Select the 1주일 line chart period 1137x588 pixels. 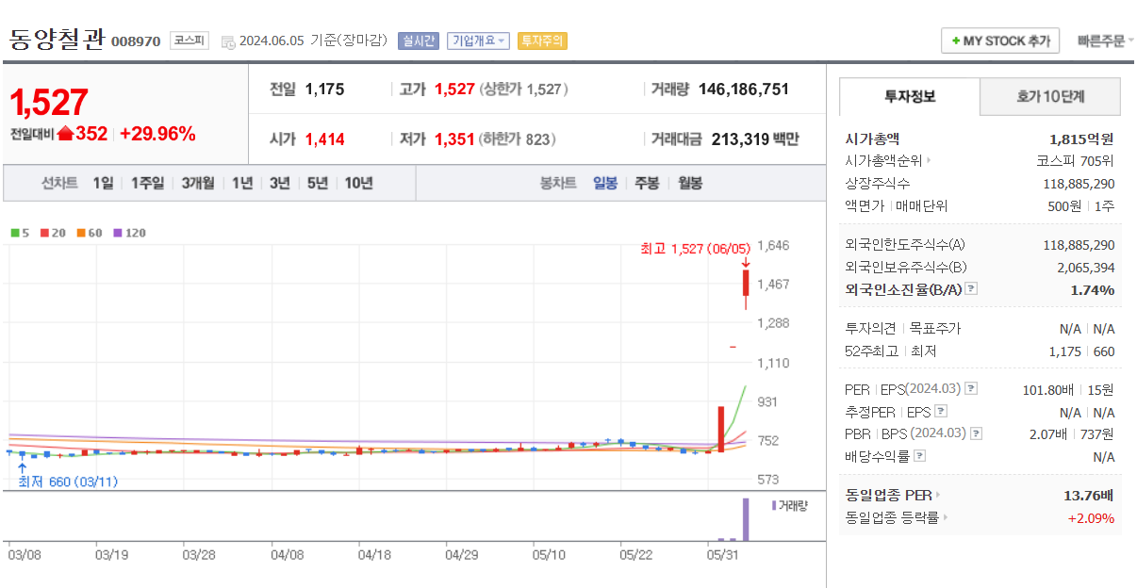coord(148,183)
